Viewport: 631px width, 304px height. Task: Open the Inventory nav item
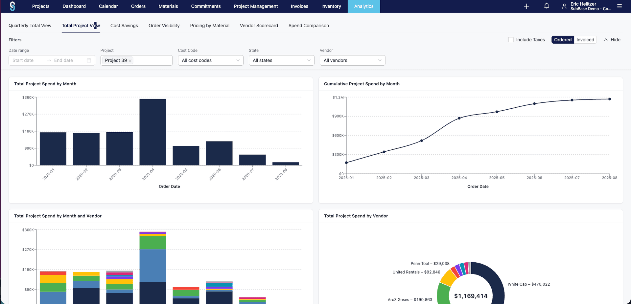tap(331, 6)
